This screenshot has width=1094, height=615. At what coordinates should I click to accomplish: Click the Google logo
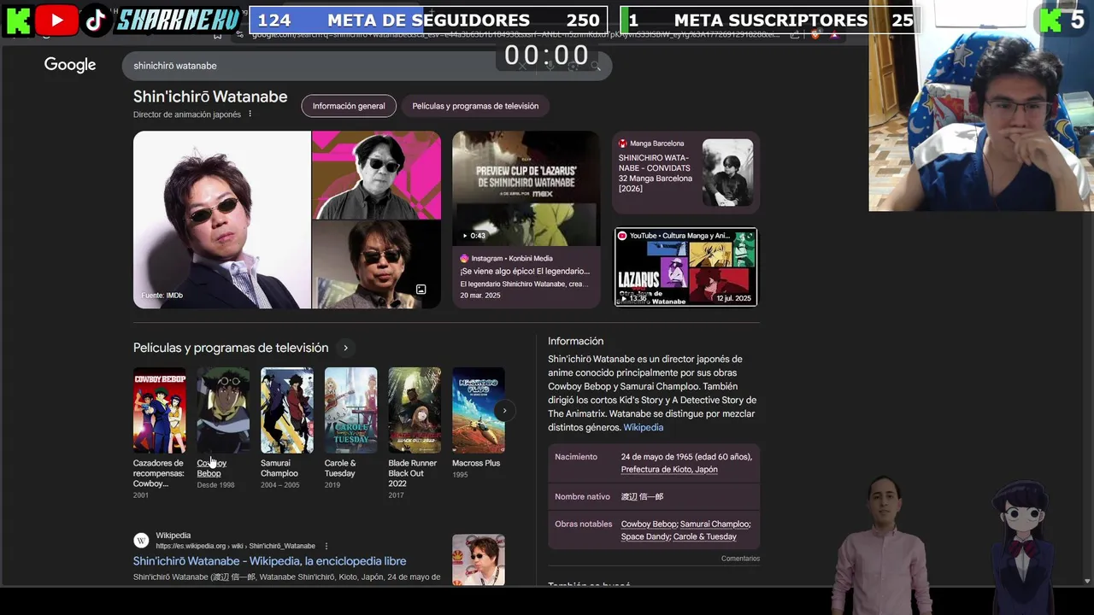(x=70, y=65)
